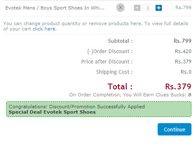Screen dimensions: 196x154
Task: Click the '(-)Order Discount :' label
Action: click(110, 51)
